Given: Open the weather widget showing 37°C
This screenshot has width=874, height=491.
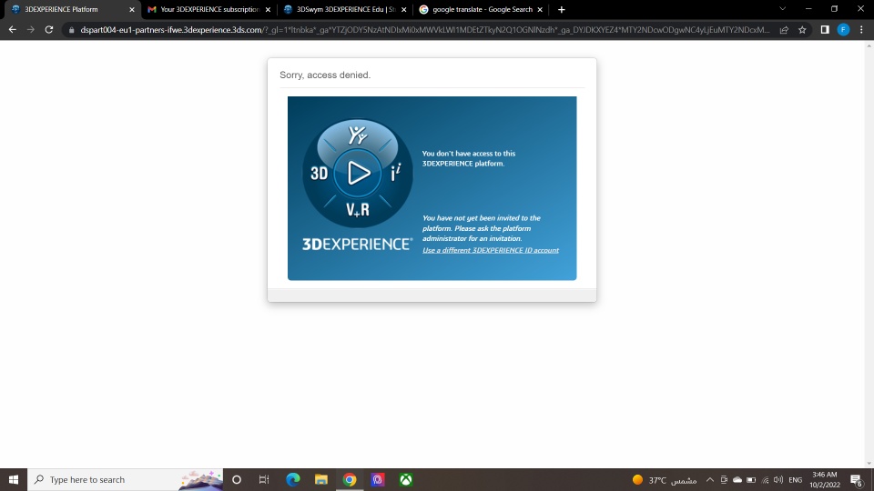Looking at the screenshot, I should pos(665,480).
